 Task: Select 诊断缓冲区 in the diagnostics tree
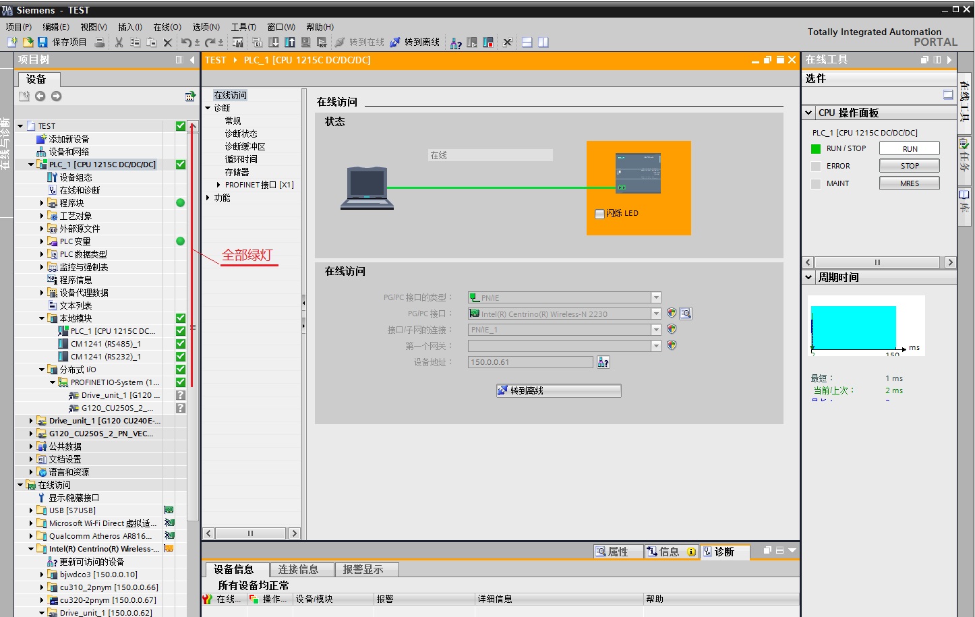(x=245, y=146)
